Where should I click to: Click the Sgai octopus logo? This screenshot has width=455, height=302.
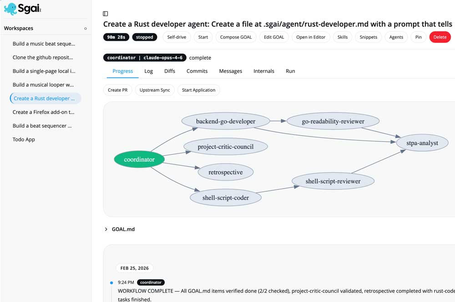(22, 9)
